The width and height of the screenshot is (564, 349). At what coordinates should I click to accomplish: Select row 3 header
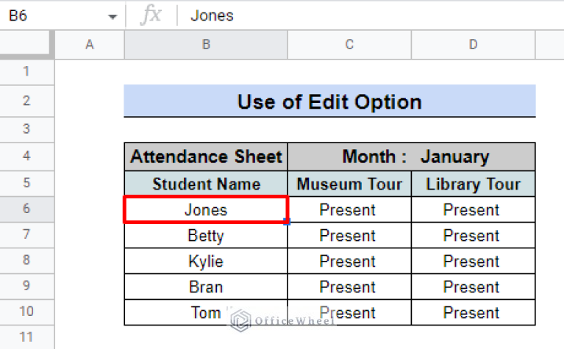point(26,129)
